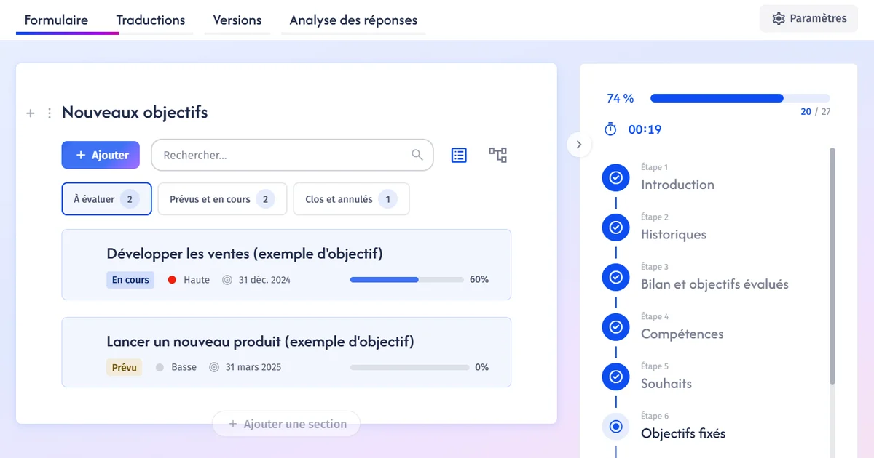
Task: Switch to list view icon
Action: [459, 155]
